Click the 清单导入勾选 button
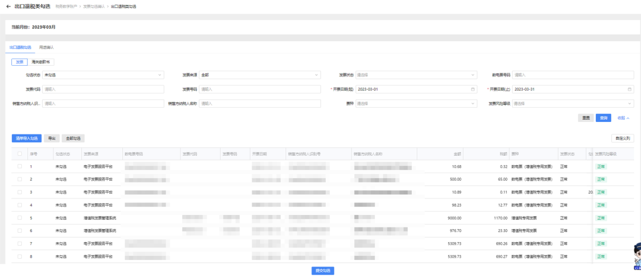This screenshot has width=641, height=276. pos(27,138)
